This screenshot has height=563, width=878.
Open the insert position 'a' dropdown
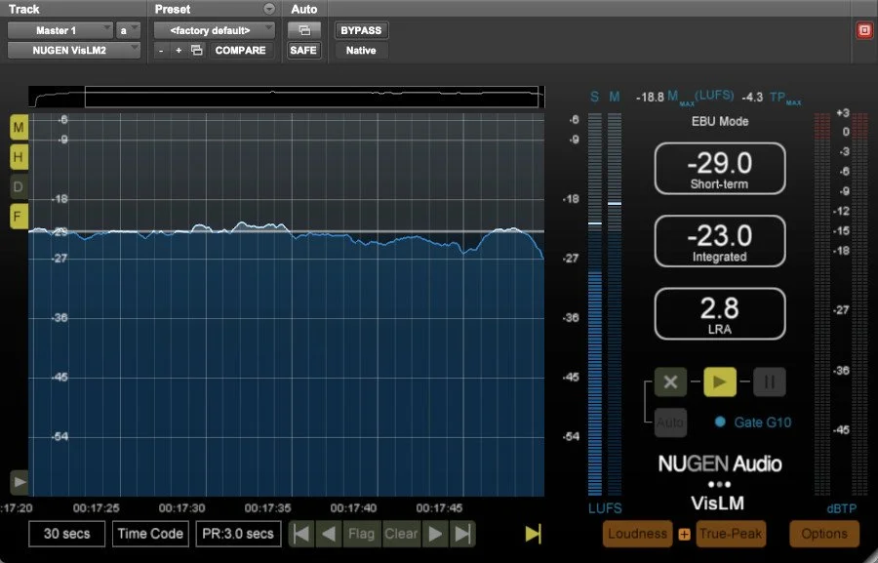click(x=128, y=30)
